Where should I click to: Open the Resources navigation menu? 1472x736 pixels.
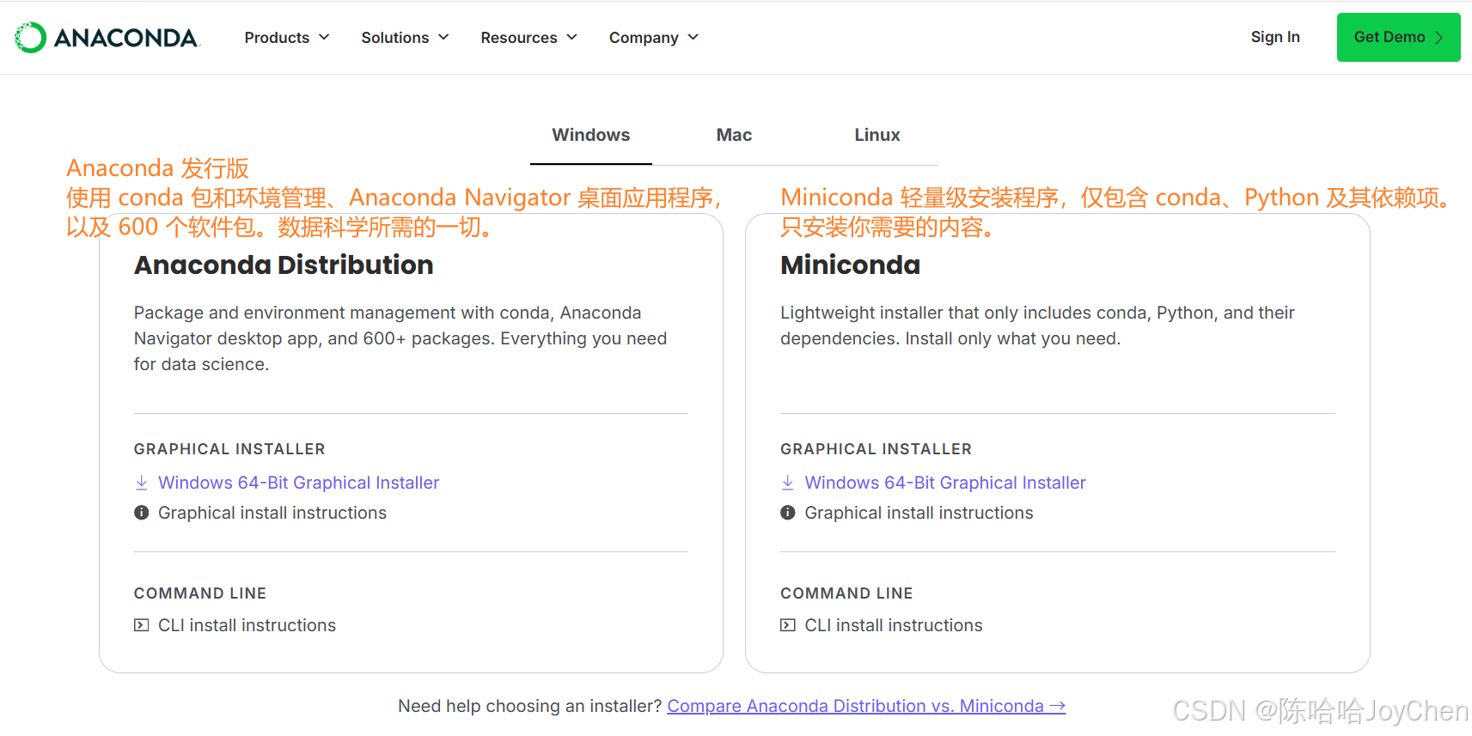click(529, 38)
